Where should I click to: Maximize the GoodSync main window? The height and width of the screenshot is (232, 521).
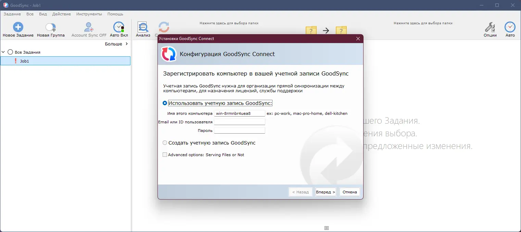[497, 5]
